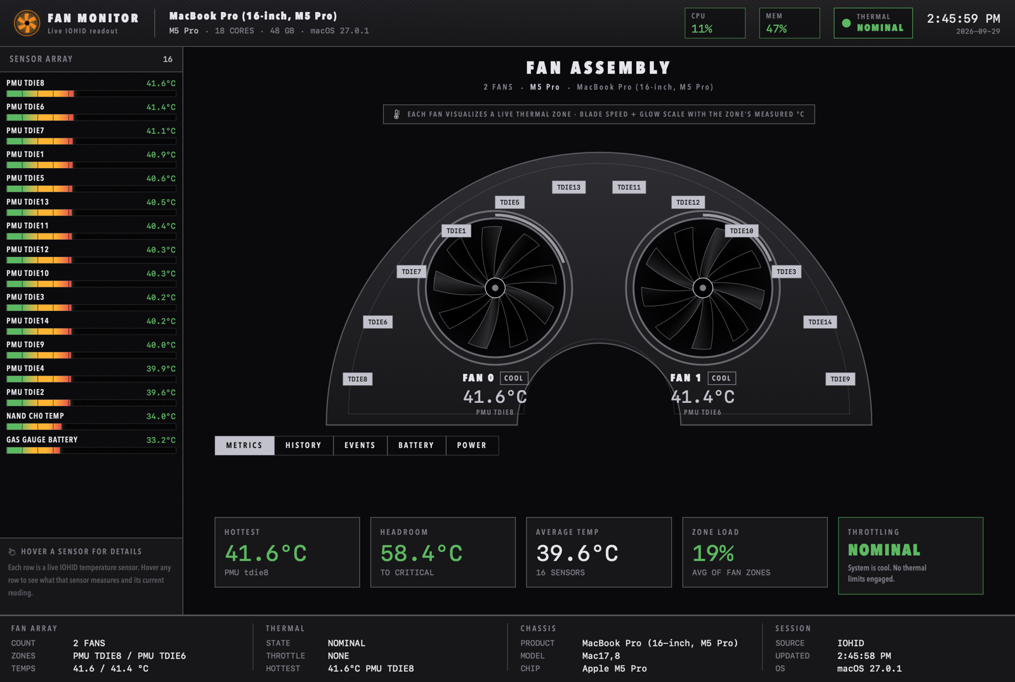Click the PMU TDIE2 sensor row label
The width and height of the screenshot is (1015, 682).
coord(25,393)
